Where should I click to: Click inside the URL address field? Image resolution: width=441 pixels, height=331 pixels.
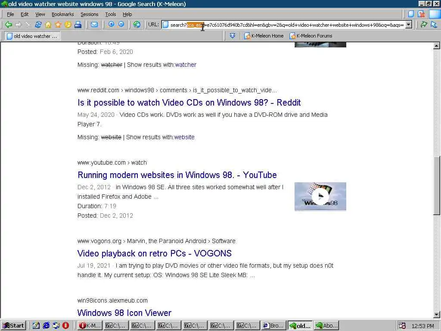(x=287, y=25)
